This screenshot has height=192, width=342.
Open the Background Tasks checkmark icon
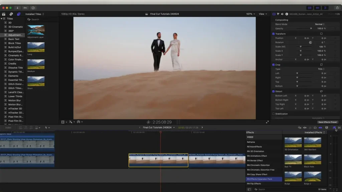click(33, 8)
